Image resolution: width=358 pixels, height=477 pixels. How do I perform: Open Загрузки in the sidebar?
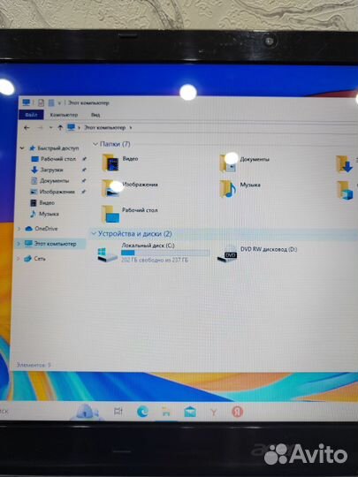click(x=52, y=170)
